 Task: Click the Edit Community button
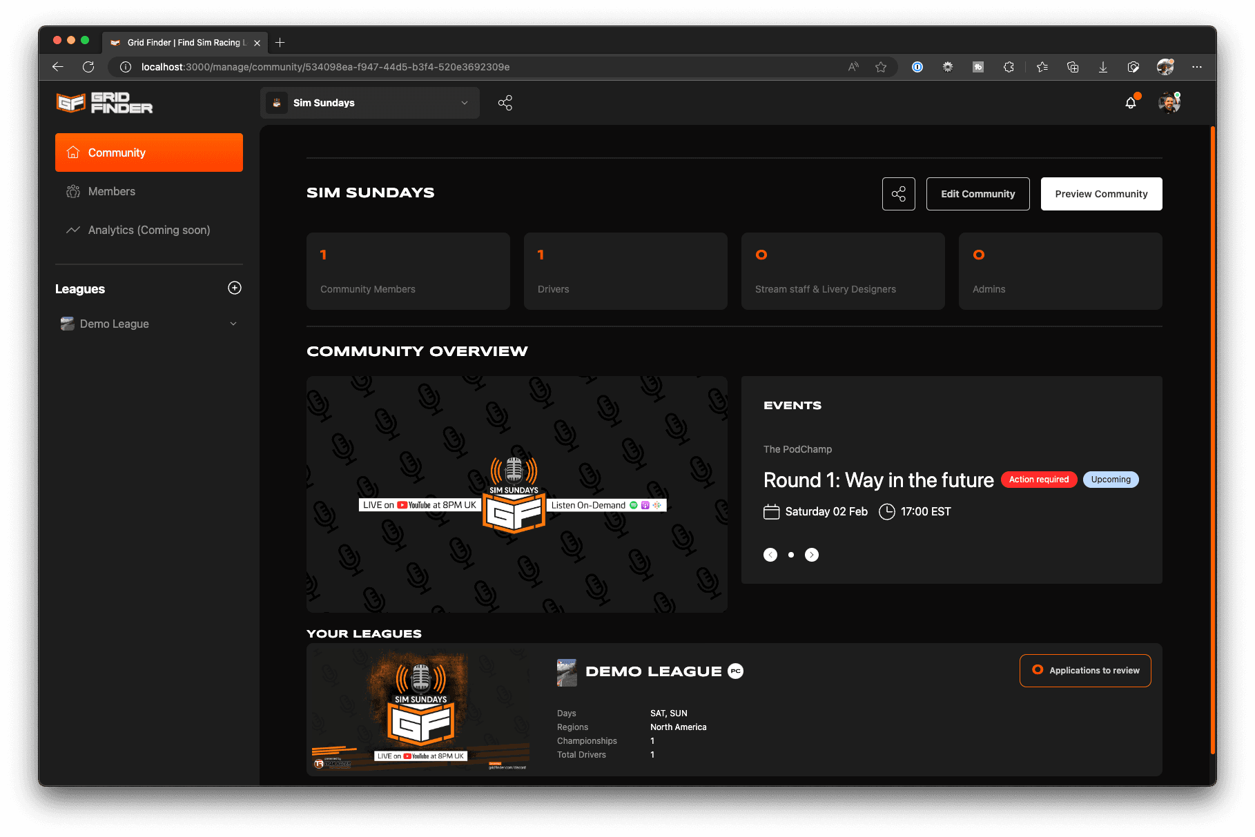[977, 194]
